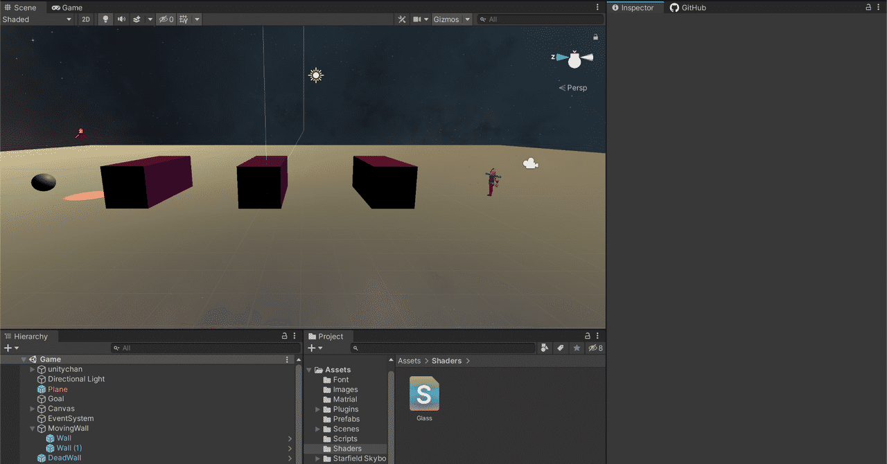Open the Inspector panel kebab menu
This screenshot has width=887, height=464.
point(879,8)
